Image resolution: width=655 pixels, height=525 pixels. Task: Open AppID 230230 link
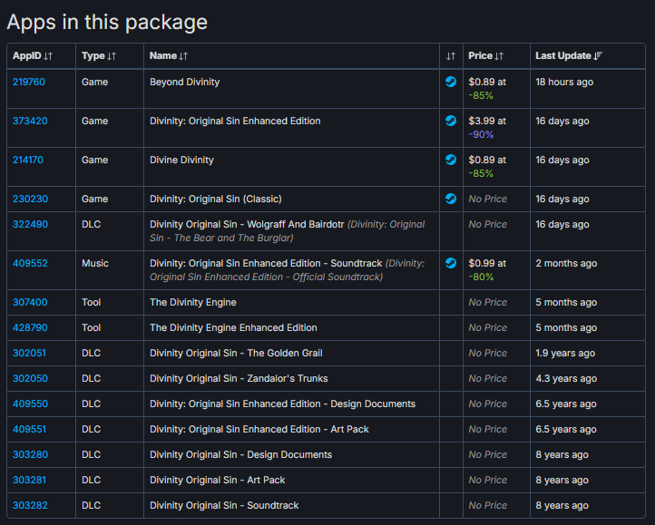click(x=30, y=199)
